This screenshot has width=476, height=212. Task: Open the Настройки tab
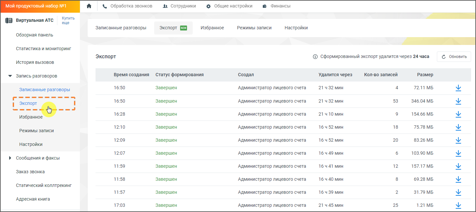point(296,28)
